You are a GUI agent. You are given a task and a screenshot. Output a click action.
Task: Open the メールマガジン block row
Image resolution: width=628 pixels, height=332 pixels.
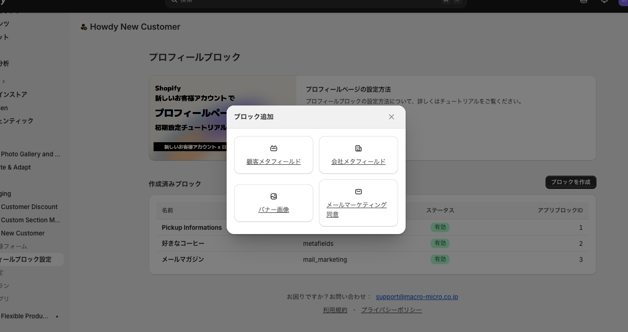point(373,259)
